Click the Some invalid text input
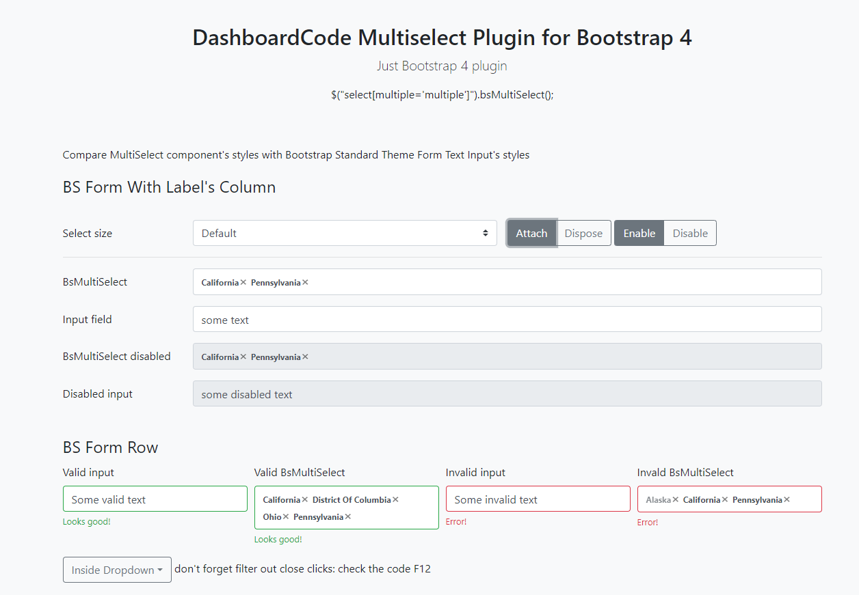Viewport: 859px width, 595px height. coord(538,499)
